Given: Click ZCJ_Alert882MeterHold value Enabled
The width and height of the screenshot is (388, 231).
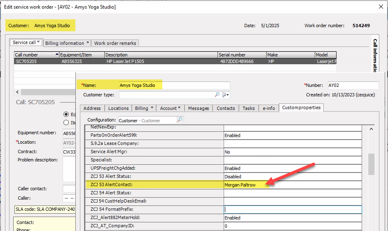Looking at the screenshot, I should [x=293, y=218].
